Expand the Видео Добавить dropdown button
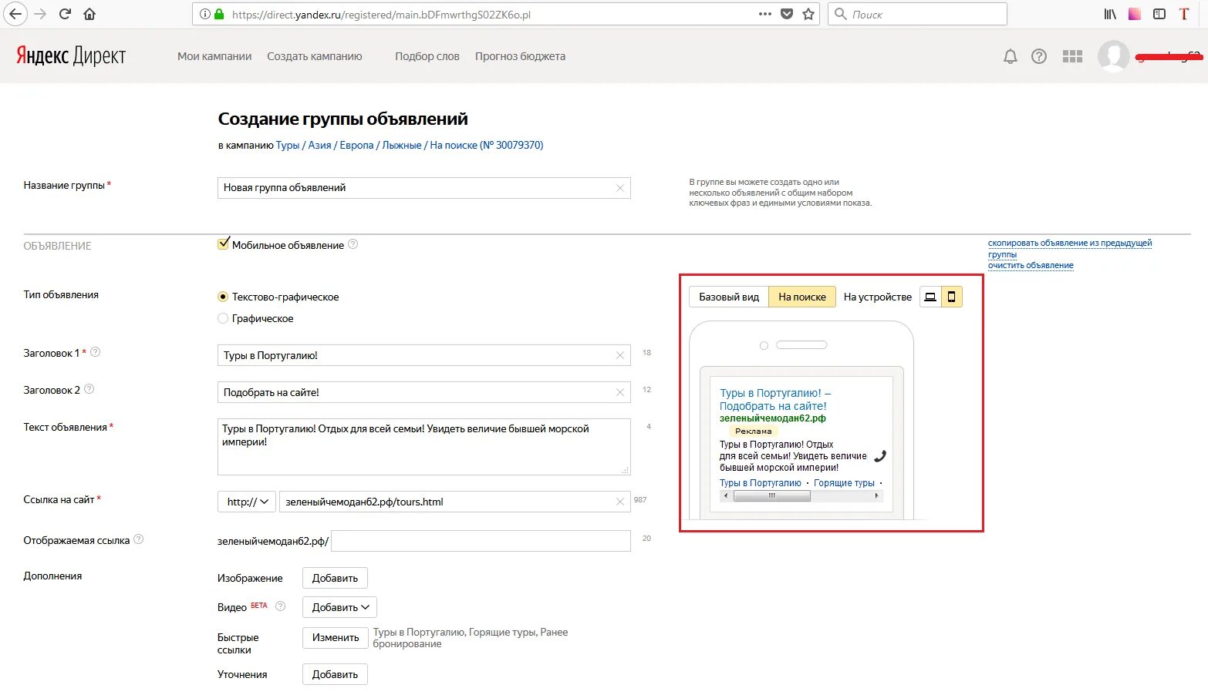This screenshot has height=695, width=1208. pos(339,607)
